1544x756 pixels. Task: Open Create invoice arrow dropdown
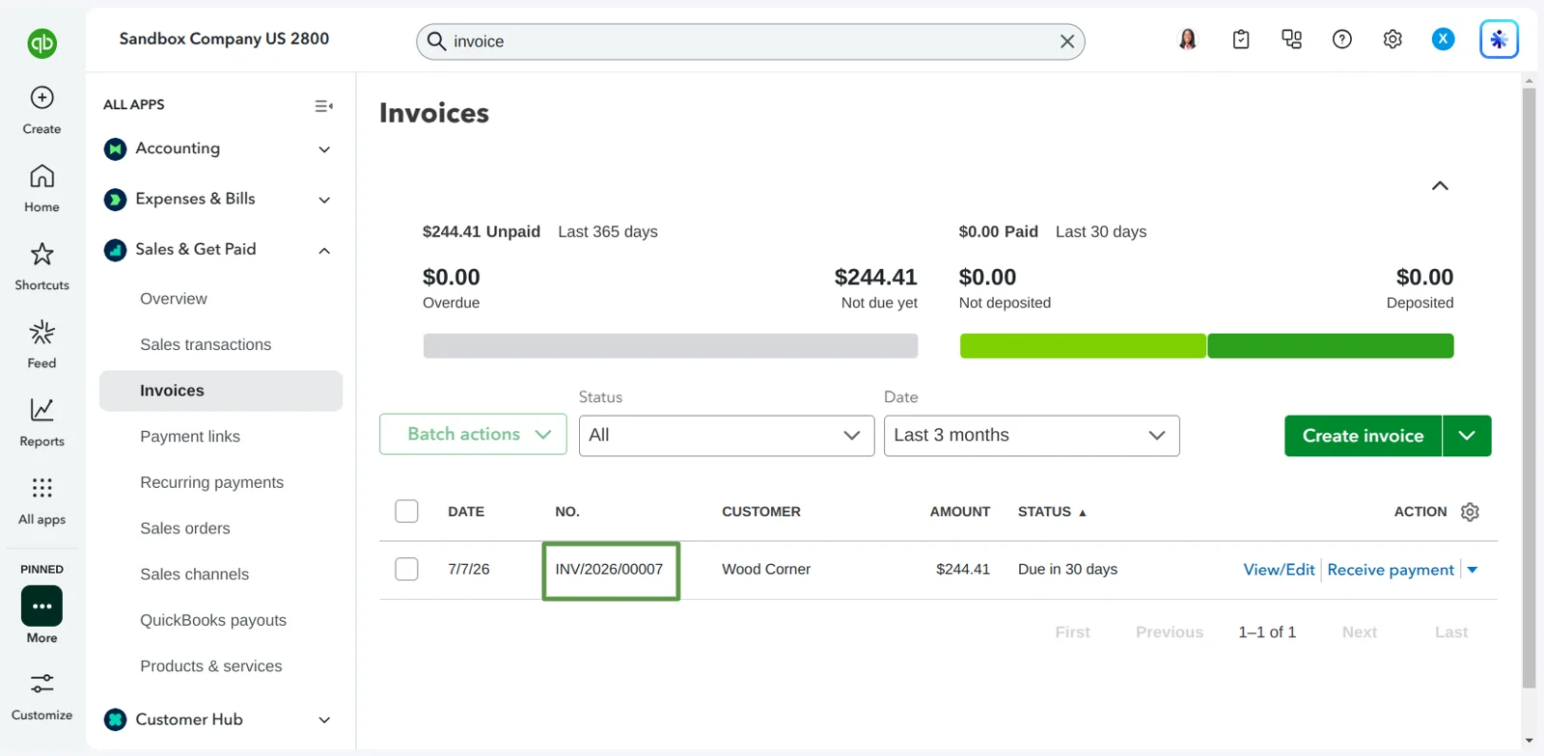1467,436
